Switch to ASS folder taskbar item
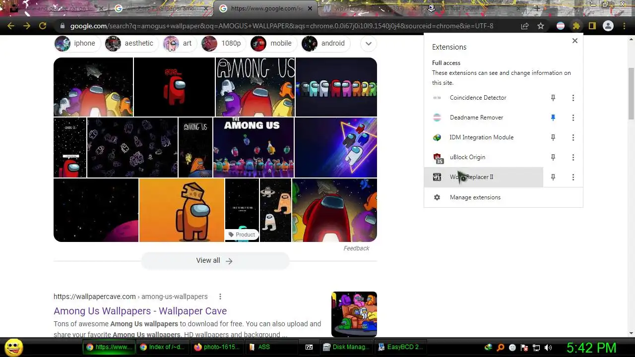Viewport: 635px width, 357px height. pos(271,347)
